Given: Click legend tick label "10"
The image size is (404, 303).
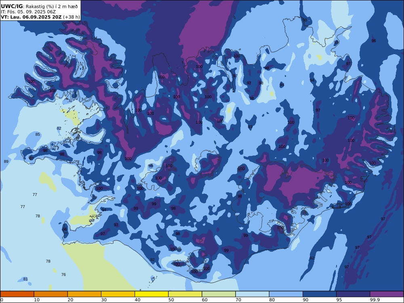Looking at the screenshot, I should coord(37,300).
